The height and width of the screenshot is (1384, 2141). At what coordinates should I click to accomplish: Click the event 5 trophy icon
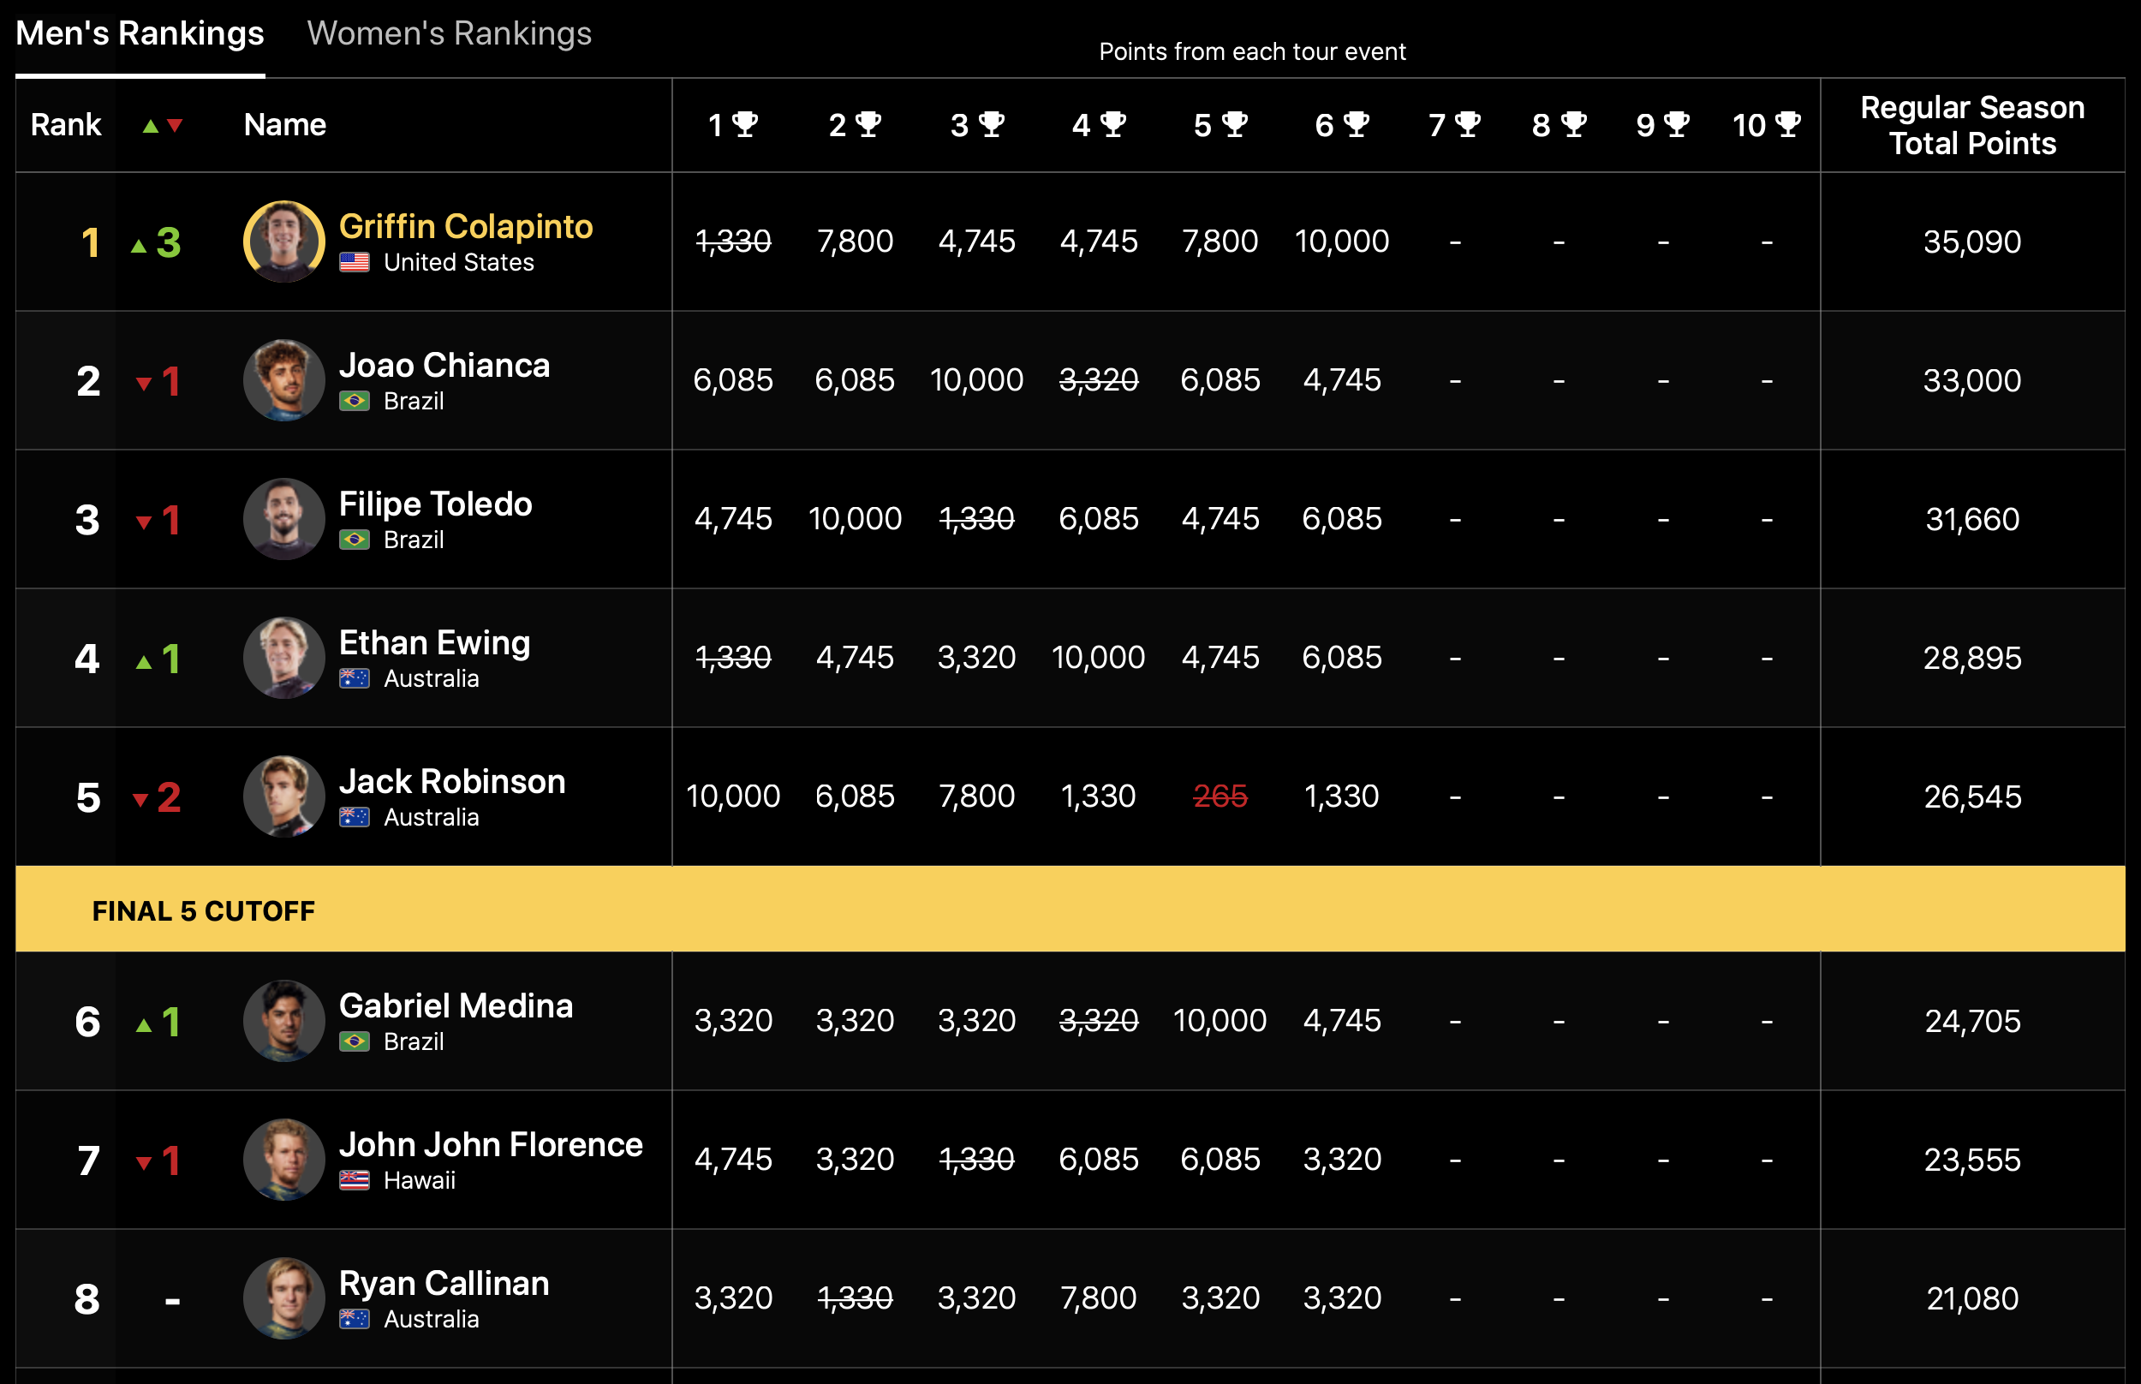(1234, 124)
